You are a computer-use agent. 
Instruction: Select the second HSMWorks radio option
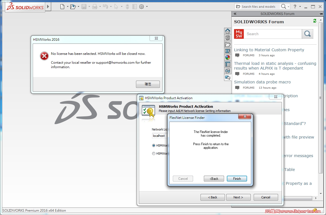click(154, 153)
